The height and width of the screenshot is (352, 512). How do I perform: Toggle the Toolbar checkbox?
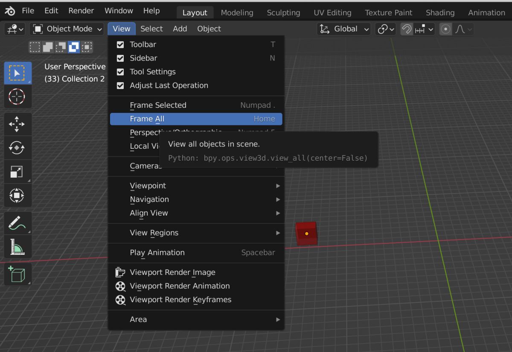point(120,44)
